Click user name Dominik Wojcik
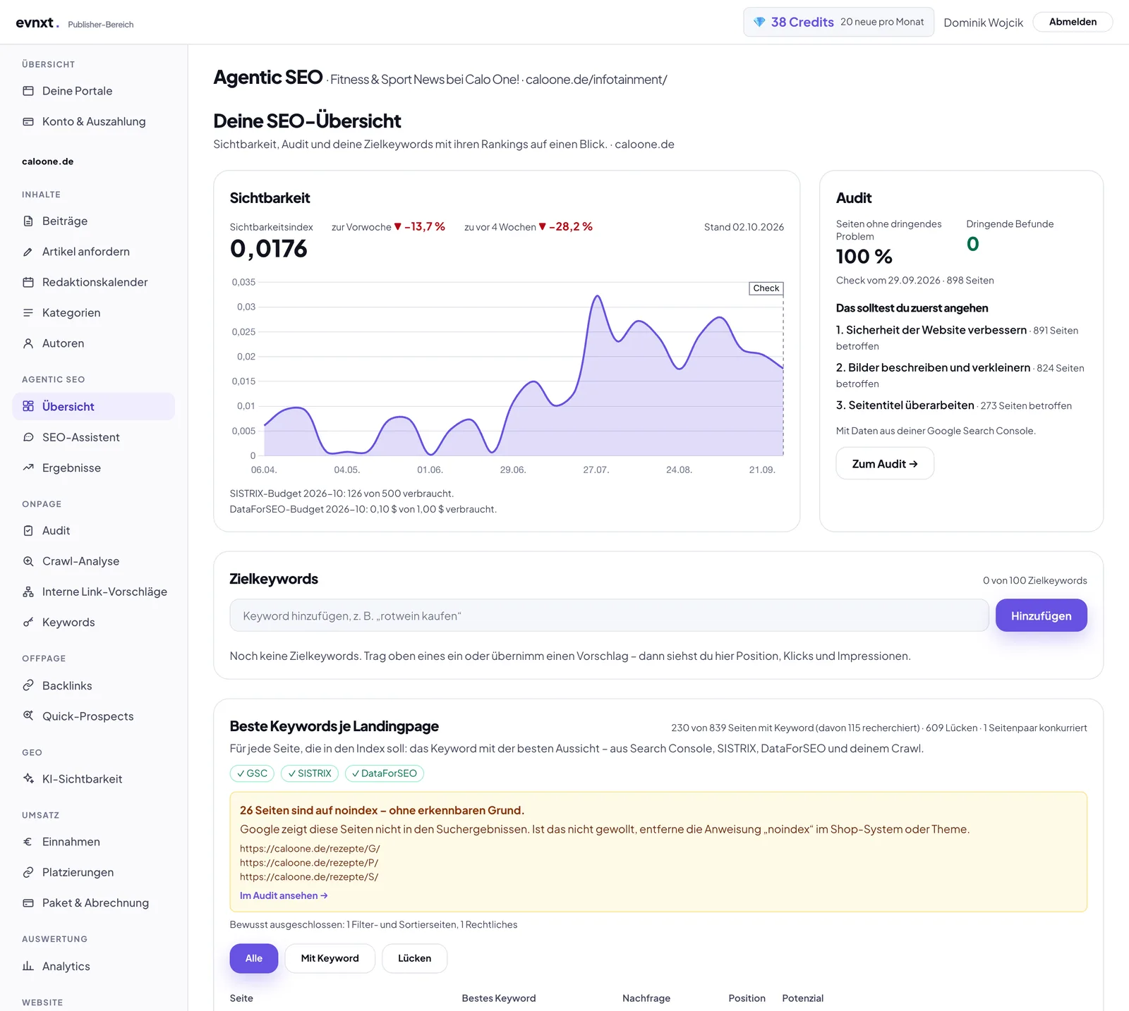This screenshot has width=1129, height=1011. (x=983, y=23)
